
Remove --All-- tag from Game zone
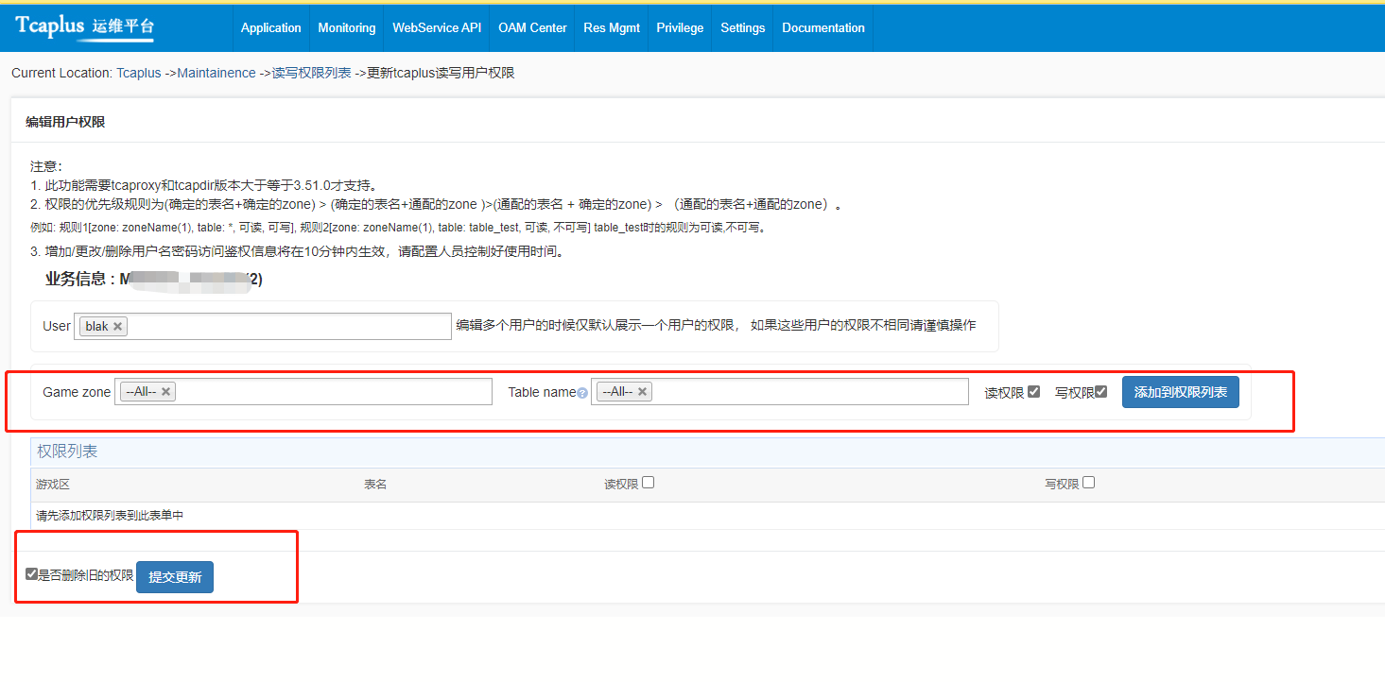[x=166, y=392]
